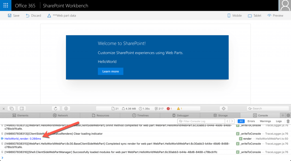
Task: Open Web part data
Action: click(62, 16)
